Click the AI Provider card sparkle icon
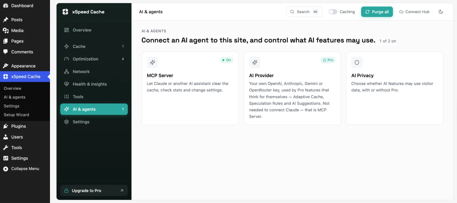 [x=255, y=62]
